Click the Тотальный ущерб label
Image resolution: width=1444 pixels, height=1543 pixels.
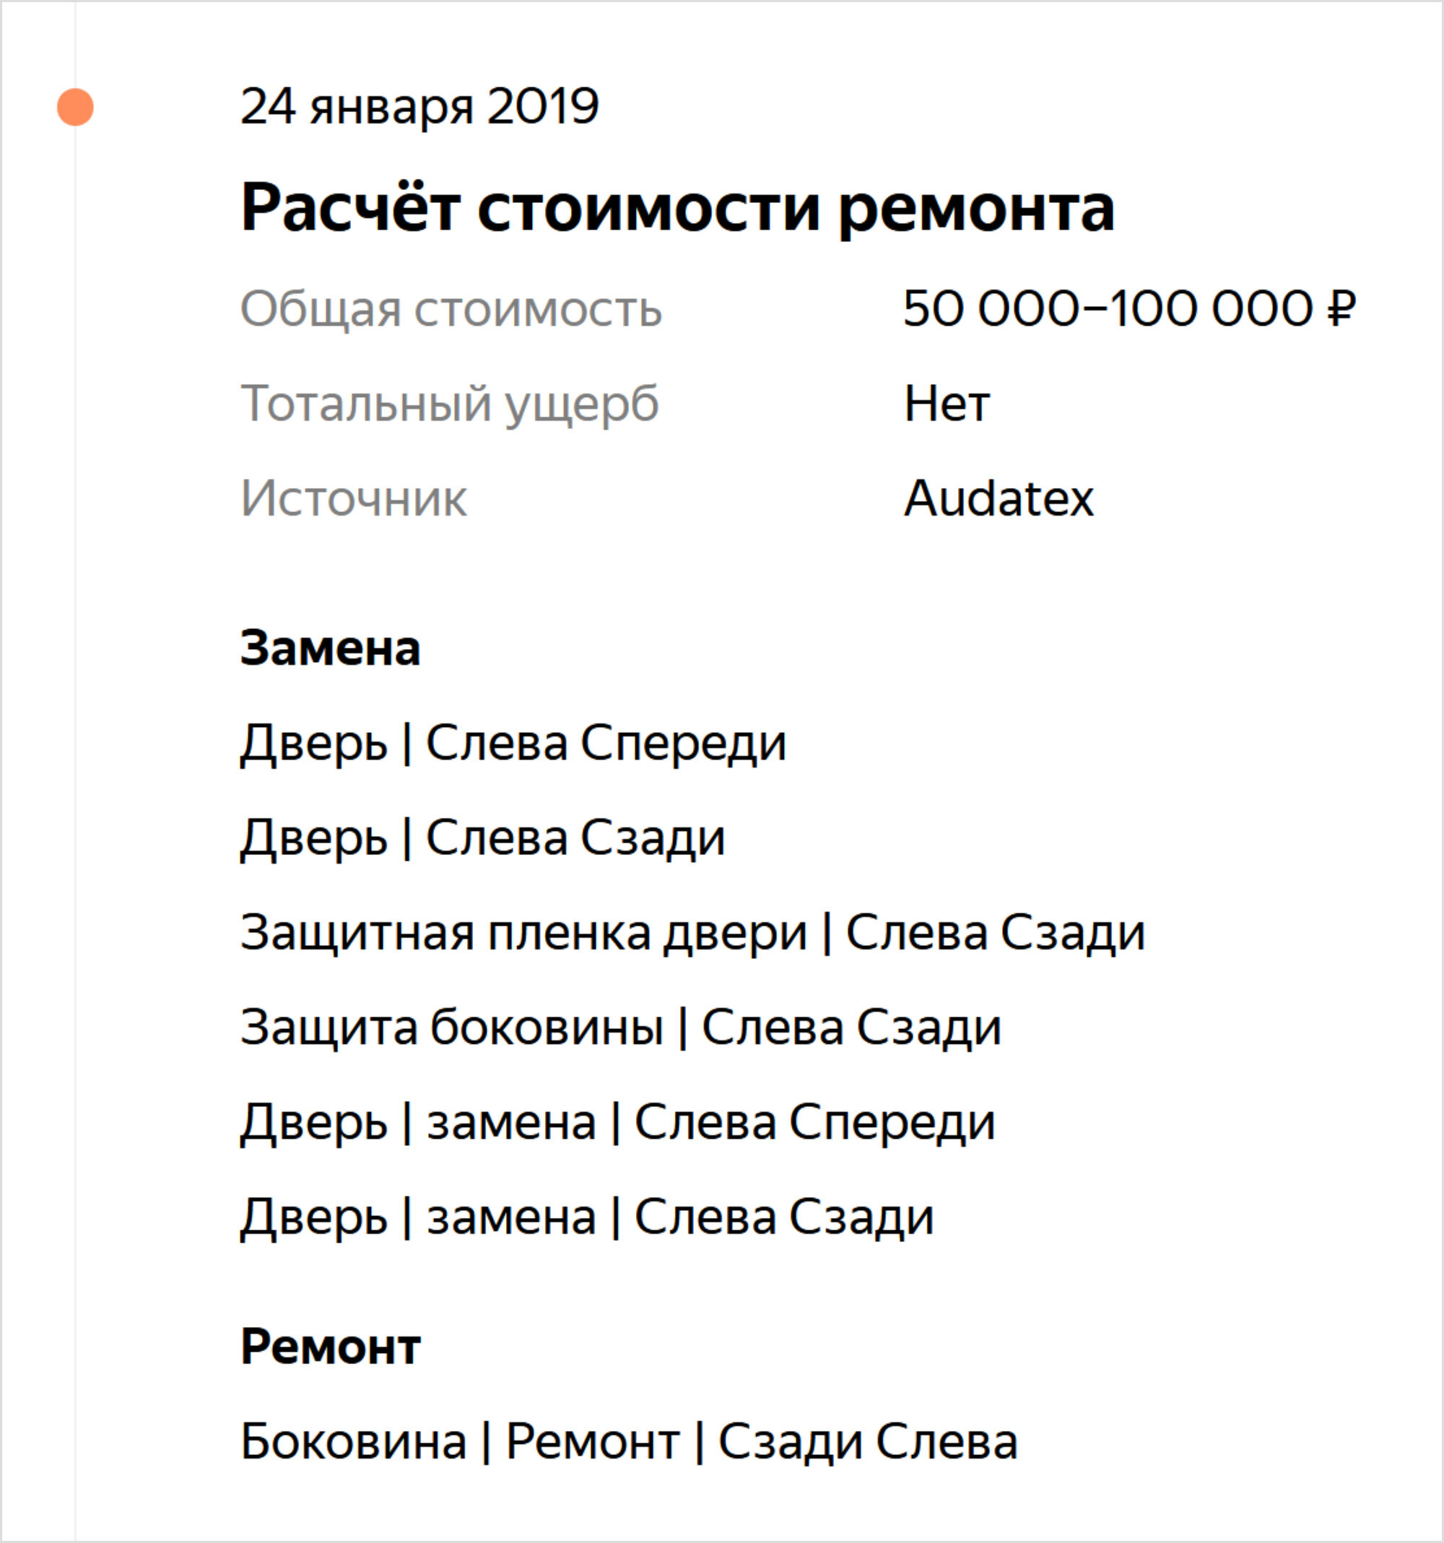click(449, 404)
